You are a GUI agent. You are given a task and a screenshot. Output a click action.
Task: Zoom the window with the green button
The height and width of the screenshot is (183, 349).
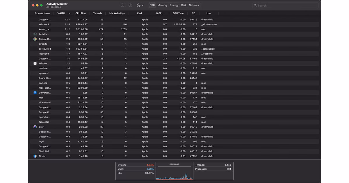41,5
